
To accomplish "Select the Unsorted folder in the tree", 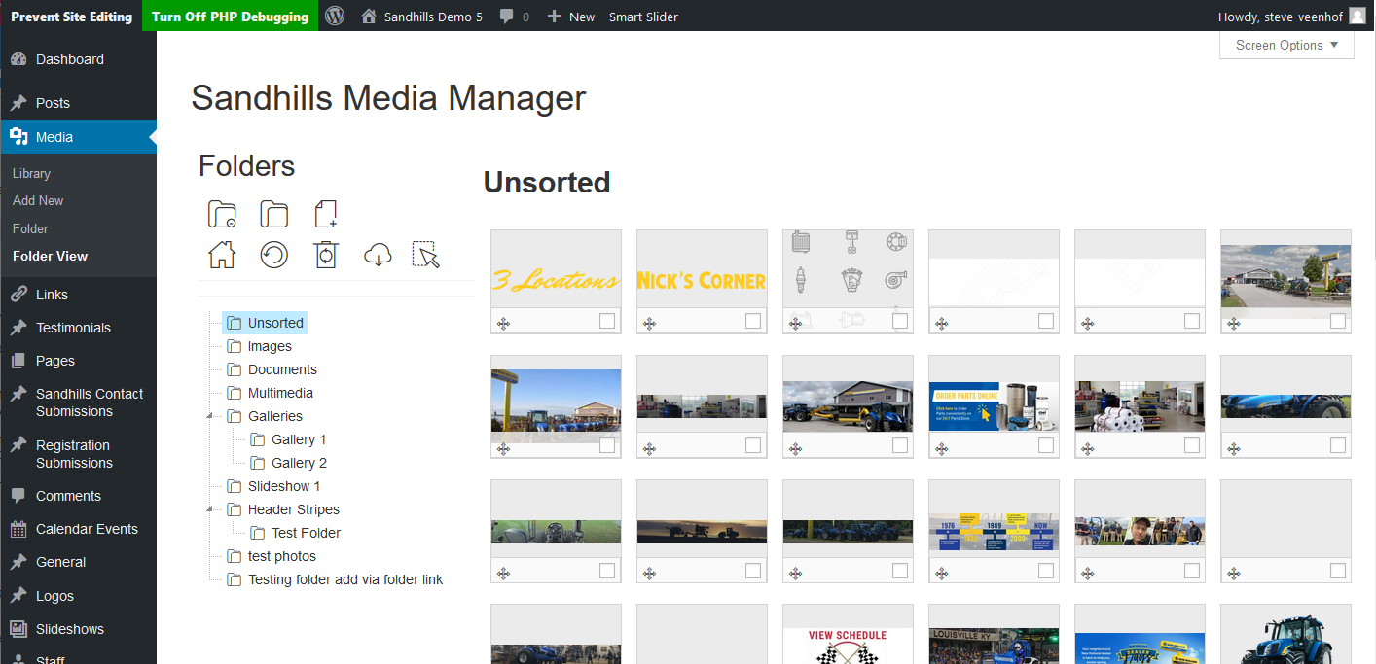I will pos(266,323).
